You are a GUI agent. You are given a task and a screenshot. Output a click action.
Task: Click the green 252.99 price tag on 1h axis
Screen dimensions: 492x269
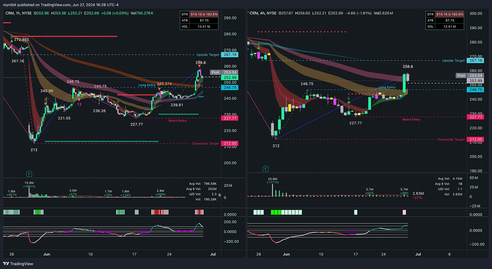tap(230, 78)
